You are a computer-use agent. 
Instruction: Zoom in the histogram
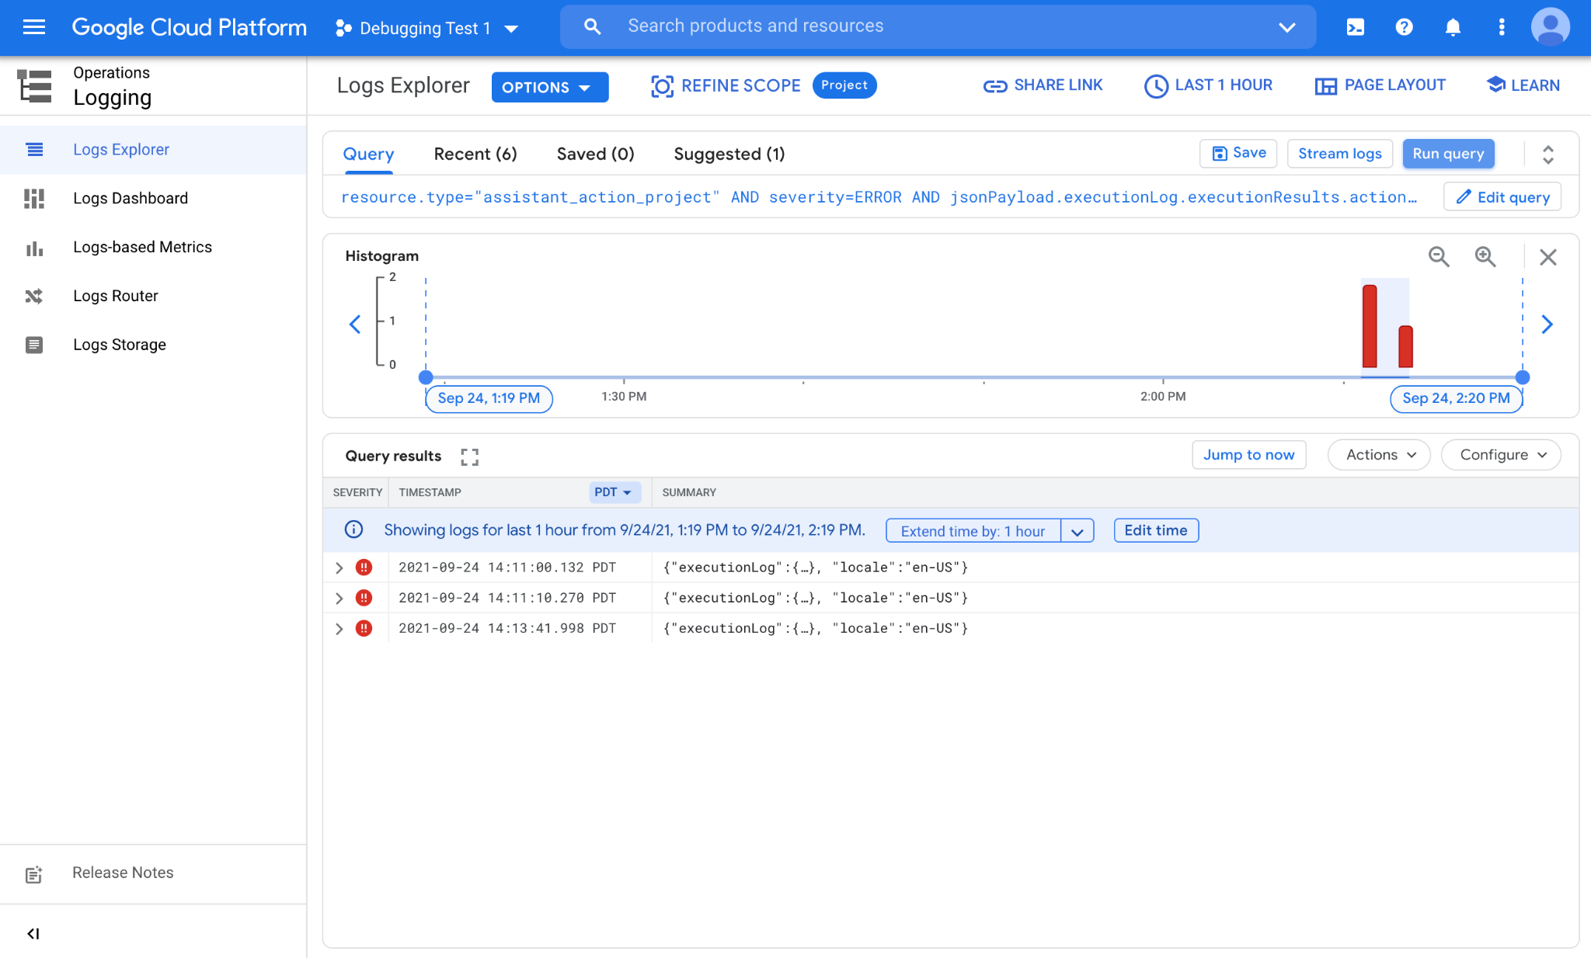click(x=1485, y=257)
